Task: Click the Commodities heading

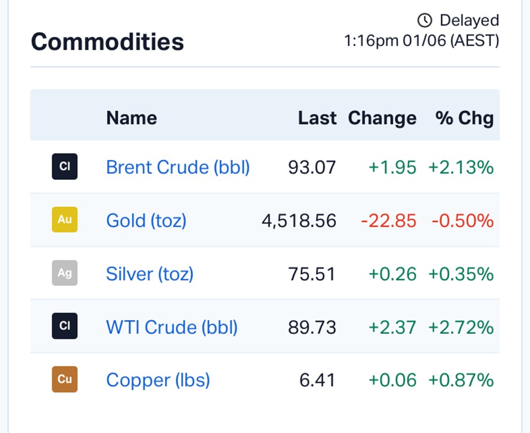Action: 108,41
